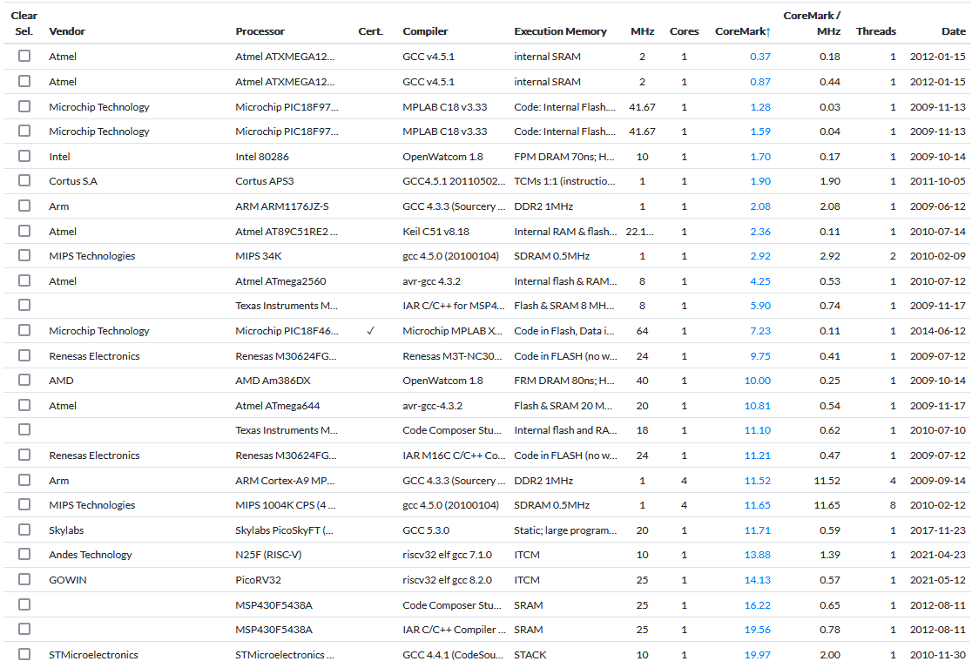
Task: Select the GOWIN PicoRV32 row checkbox
Action: 24,579
